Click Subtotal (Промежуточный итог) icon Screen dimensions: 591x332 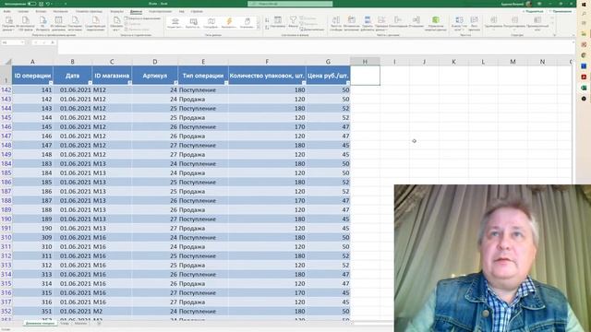coord(537,23)
